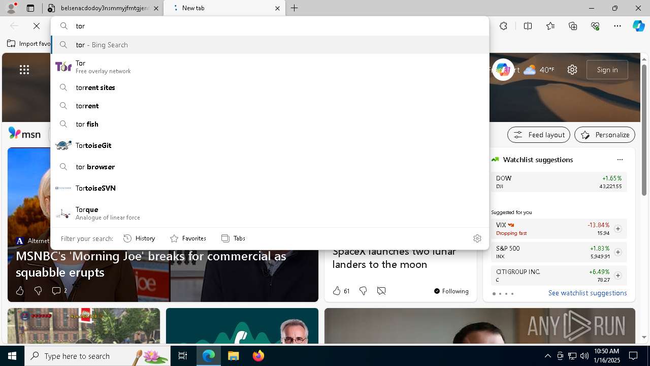This screenshot has height=366, width=650.
Task: Toggle Split screen view
Action: point(528,26)
